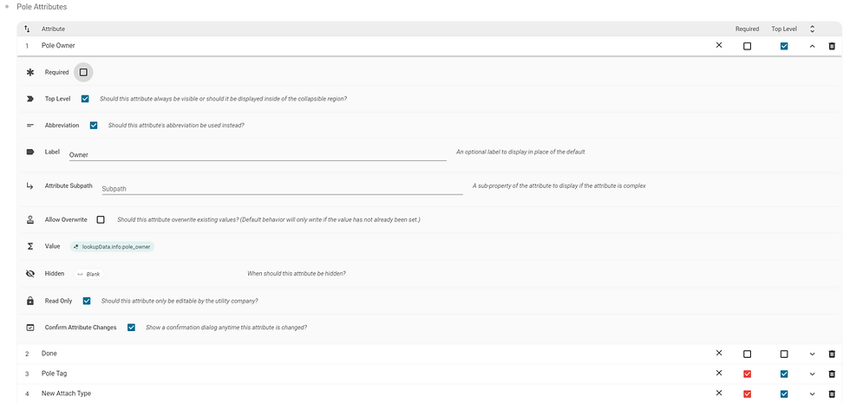This screenshot has height=403, width=850.
Task: Click trash icon for Pole Tag row
Action: [832, 374]
